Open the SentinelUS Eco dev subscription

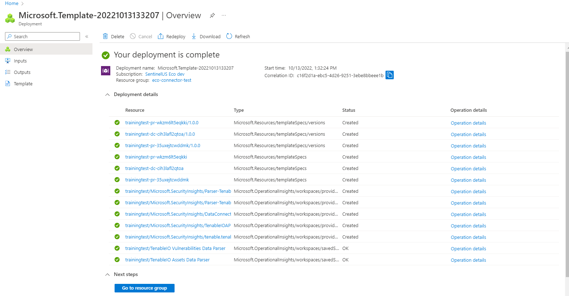point(165,74)
